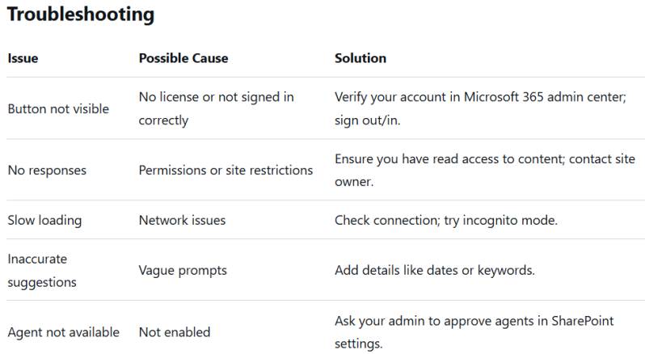This screenshot has height=354, width=645.
Task: Click the Possible Cause column header
Action: tap(183, 58)
